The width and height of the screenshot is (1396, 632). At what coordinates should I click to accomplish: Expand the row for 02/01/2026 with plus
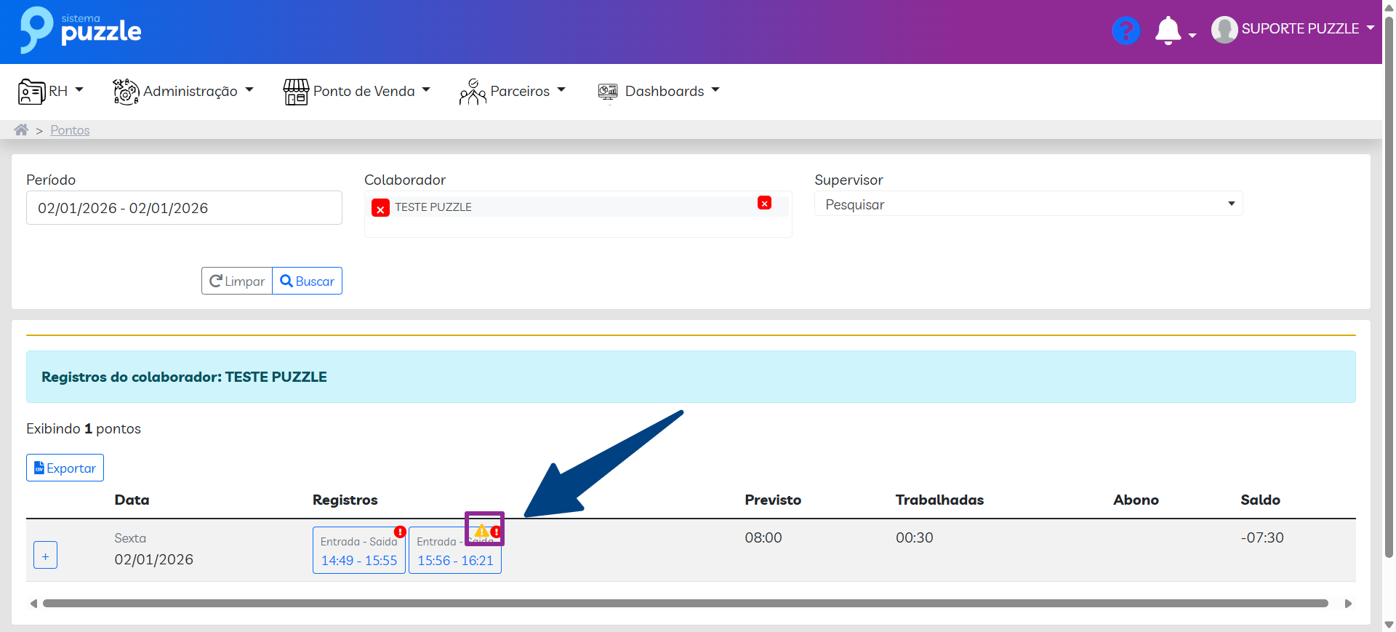pos(45,556)
